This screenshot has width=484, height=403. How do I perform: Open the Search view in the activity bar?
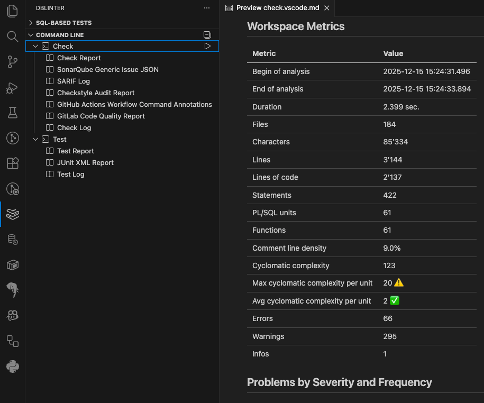click(11, 36)
